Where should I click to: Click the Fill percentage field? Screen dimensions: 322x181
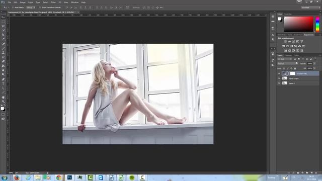click(x=310, y=68)
